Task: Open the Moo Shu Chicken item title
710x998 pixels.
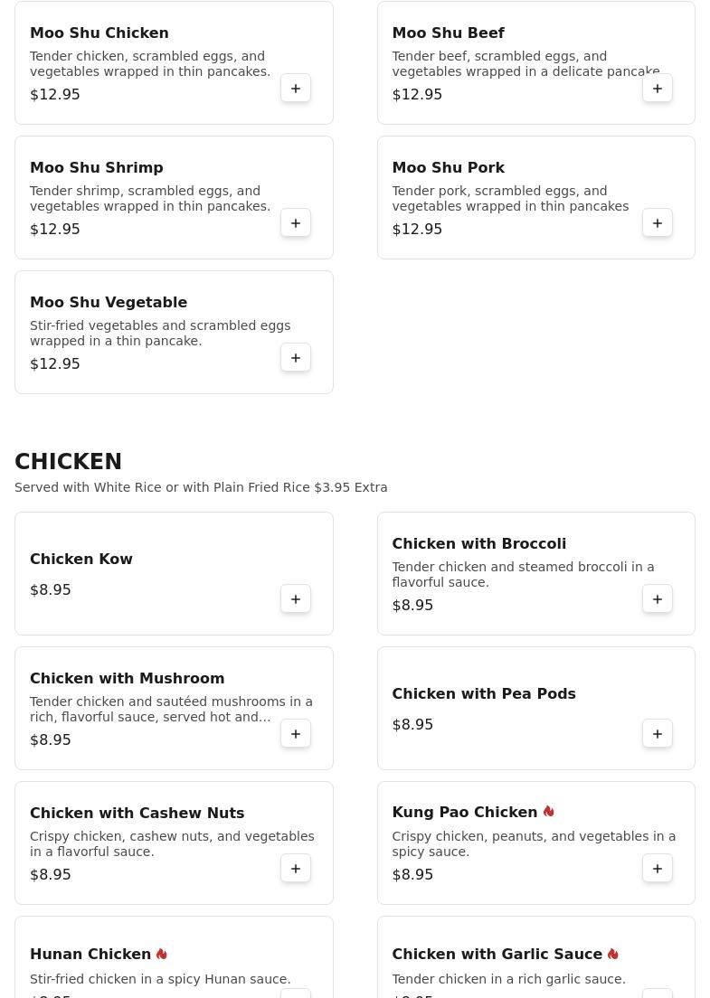Action: pos(99,33)
